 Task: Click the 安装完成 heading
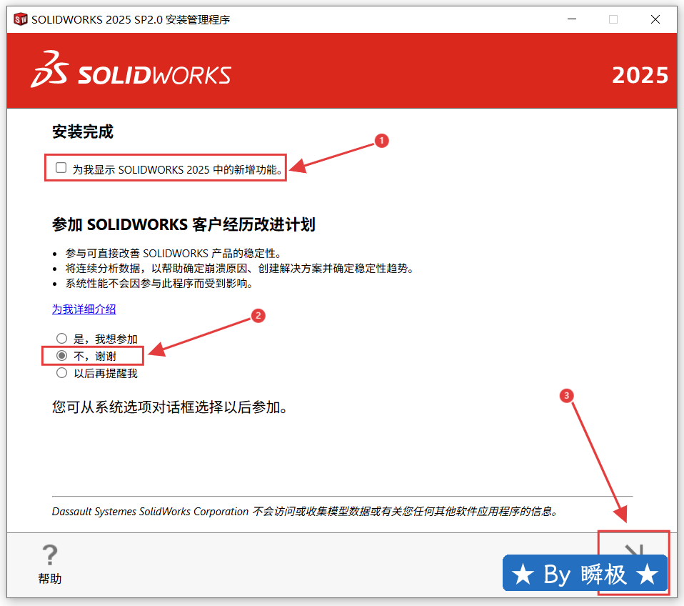pos(83,132)
